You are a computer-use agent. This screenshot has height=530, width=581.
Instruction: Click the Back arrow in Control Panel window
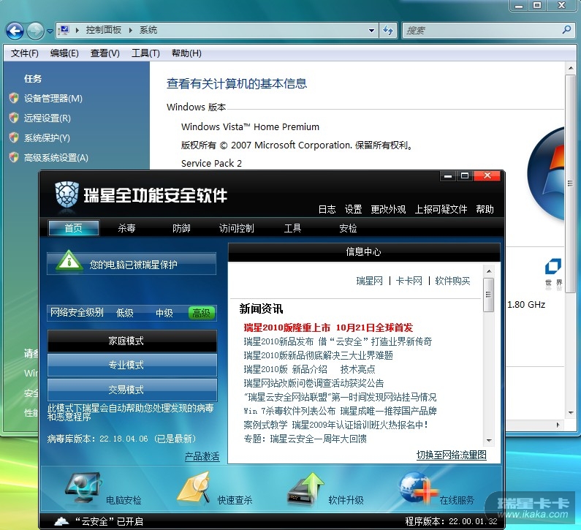tap(15, 31)
